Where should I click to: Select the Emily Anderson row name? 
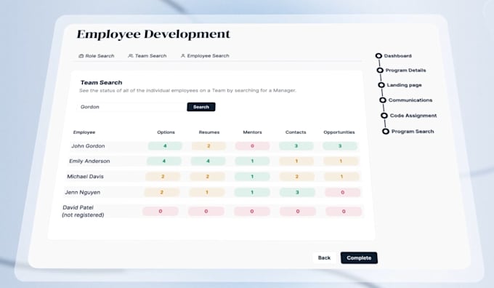tap(89, 161)
